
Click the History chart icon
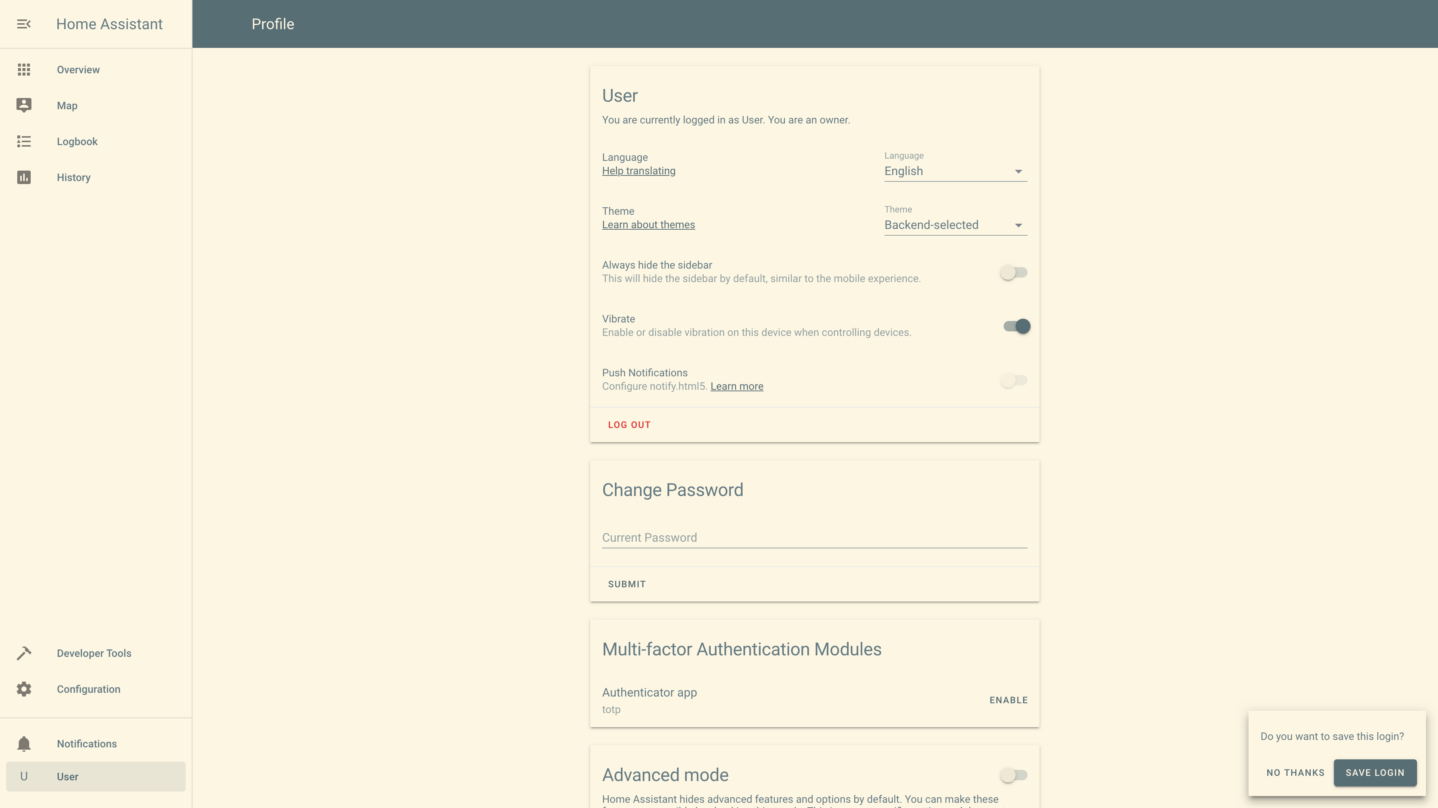pos(24,177)
